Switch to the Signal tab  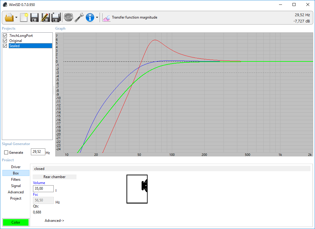(x=16, y=186)
